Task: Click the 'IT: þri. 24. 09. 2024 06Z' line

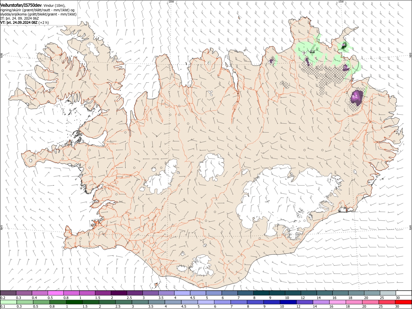Action: click(20, 18)
